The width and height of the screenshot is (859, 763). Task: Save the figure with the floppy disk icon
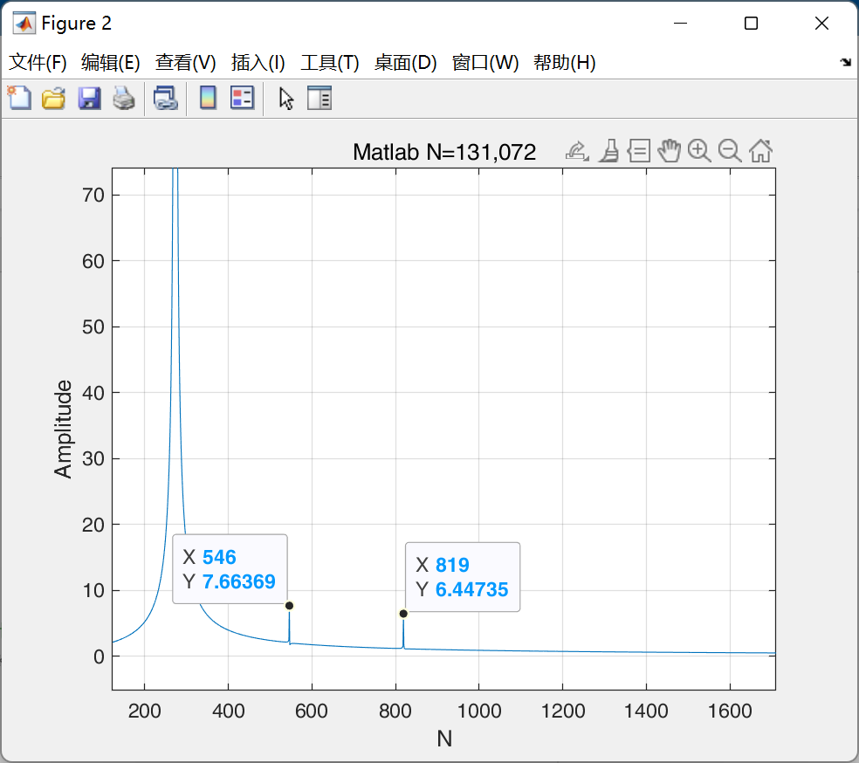[x=89, y=99]
